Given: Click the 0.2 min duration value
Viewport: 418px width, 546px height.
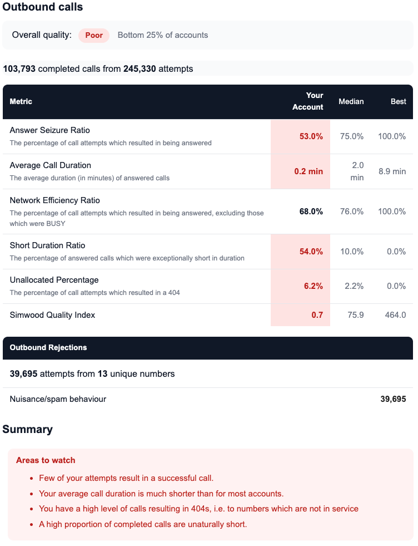Looking at the screenshot, I should pyautogui.click(x=308, y=171).
